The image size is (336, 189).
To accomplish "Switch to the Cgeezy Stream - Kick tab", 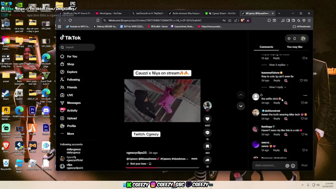I will [221, 13].
